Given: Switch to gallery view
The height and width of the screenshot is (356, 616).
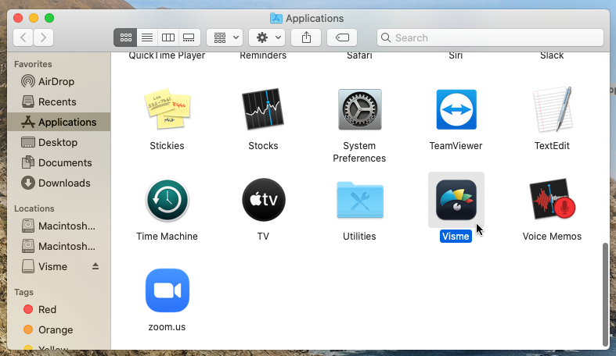Looking at the screenshot, I should [x=189, y=37].
